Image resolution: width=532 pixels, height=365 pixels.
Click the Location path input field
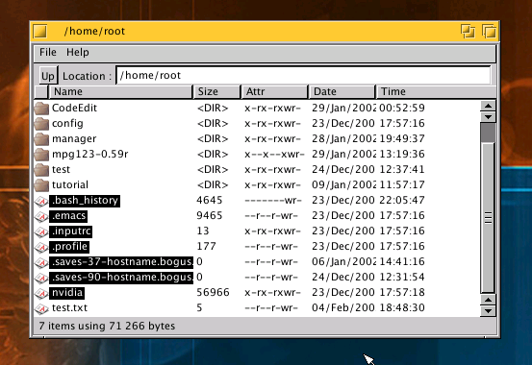pyautogui.click(x=303, y=75)
